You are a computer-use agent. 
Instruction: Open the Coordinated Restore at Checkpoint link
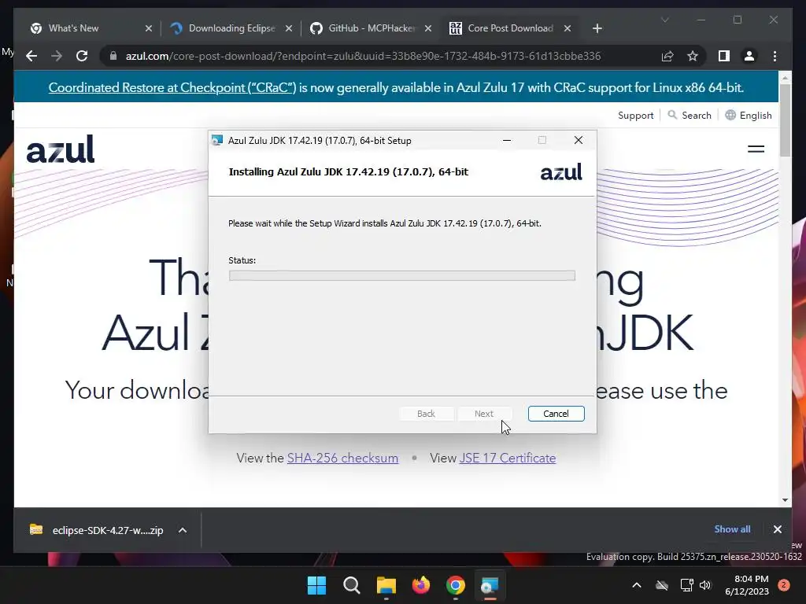172,87
